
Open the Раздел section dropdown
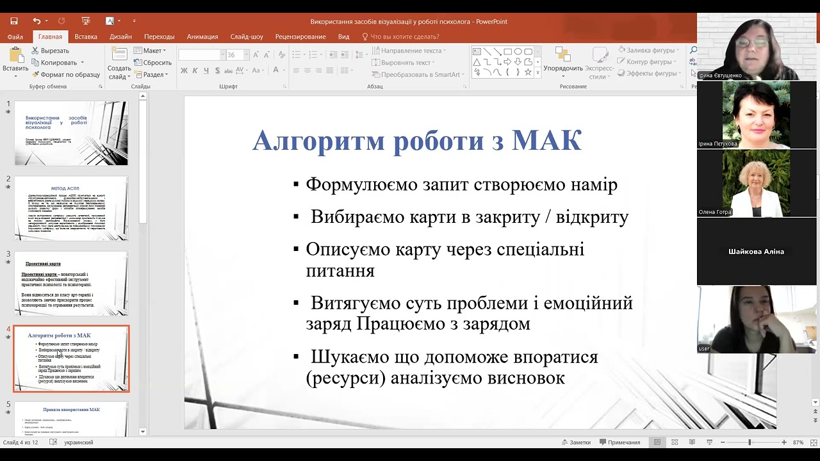(x=151, y=74)
